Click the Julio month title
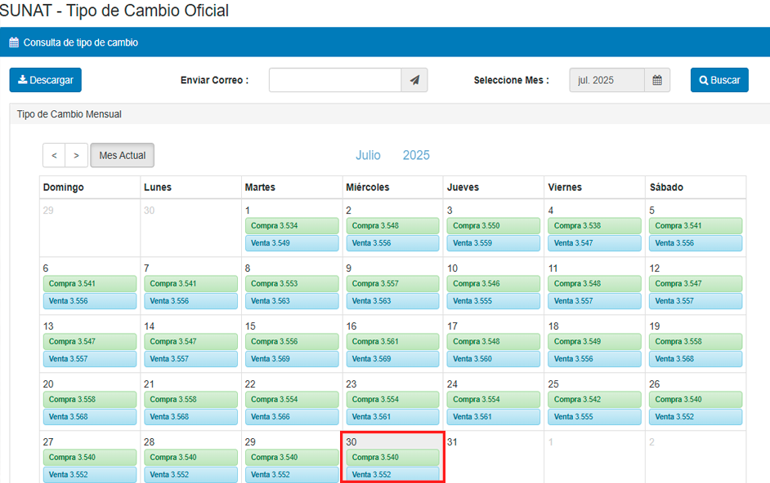 [x=368, y=155]
